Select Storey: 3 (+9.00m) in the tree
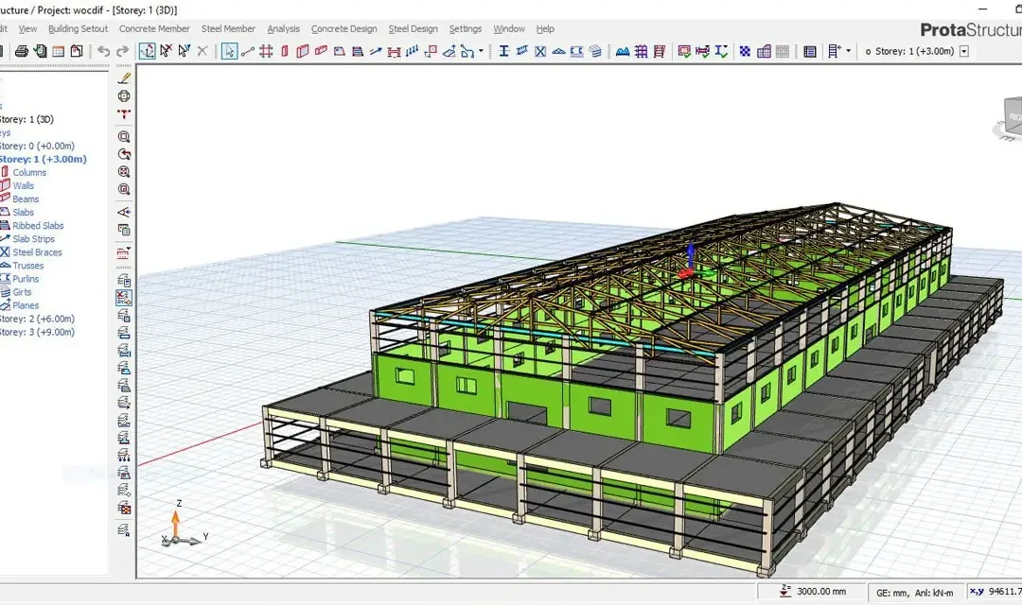The width and height of the screenshot is (1022, 605). pos(37,332)
